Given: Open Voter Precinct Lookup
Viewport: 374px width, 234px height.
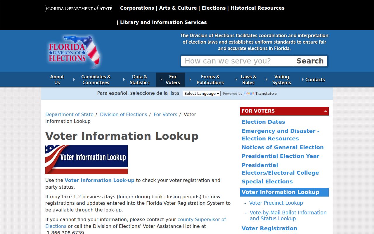Looking at the screenshot, I should pos(276,203).
